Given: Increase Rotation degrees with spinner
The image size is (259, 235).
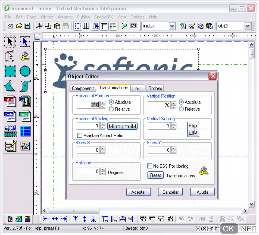Looking at the screenshot, I should pos(103,170).
